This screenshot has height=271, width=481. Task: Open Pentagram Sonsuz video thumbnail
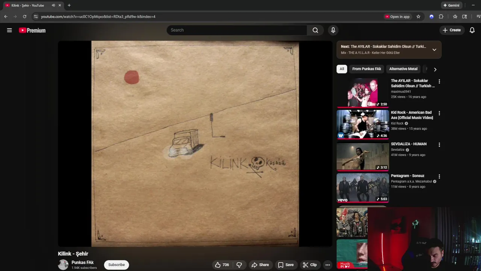363,187
